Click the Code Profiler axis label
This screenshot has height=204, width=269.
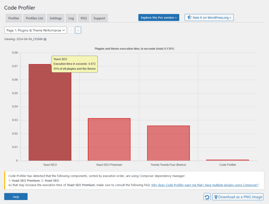pyautogui.click(x=228, y=165)
